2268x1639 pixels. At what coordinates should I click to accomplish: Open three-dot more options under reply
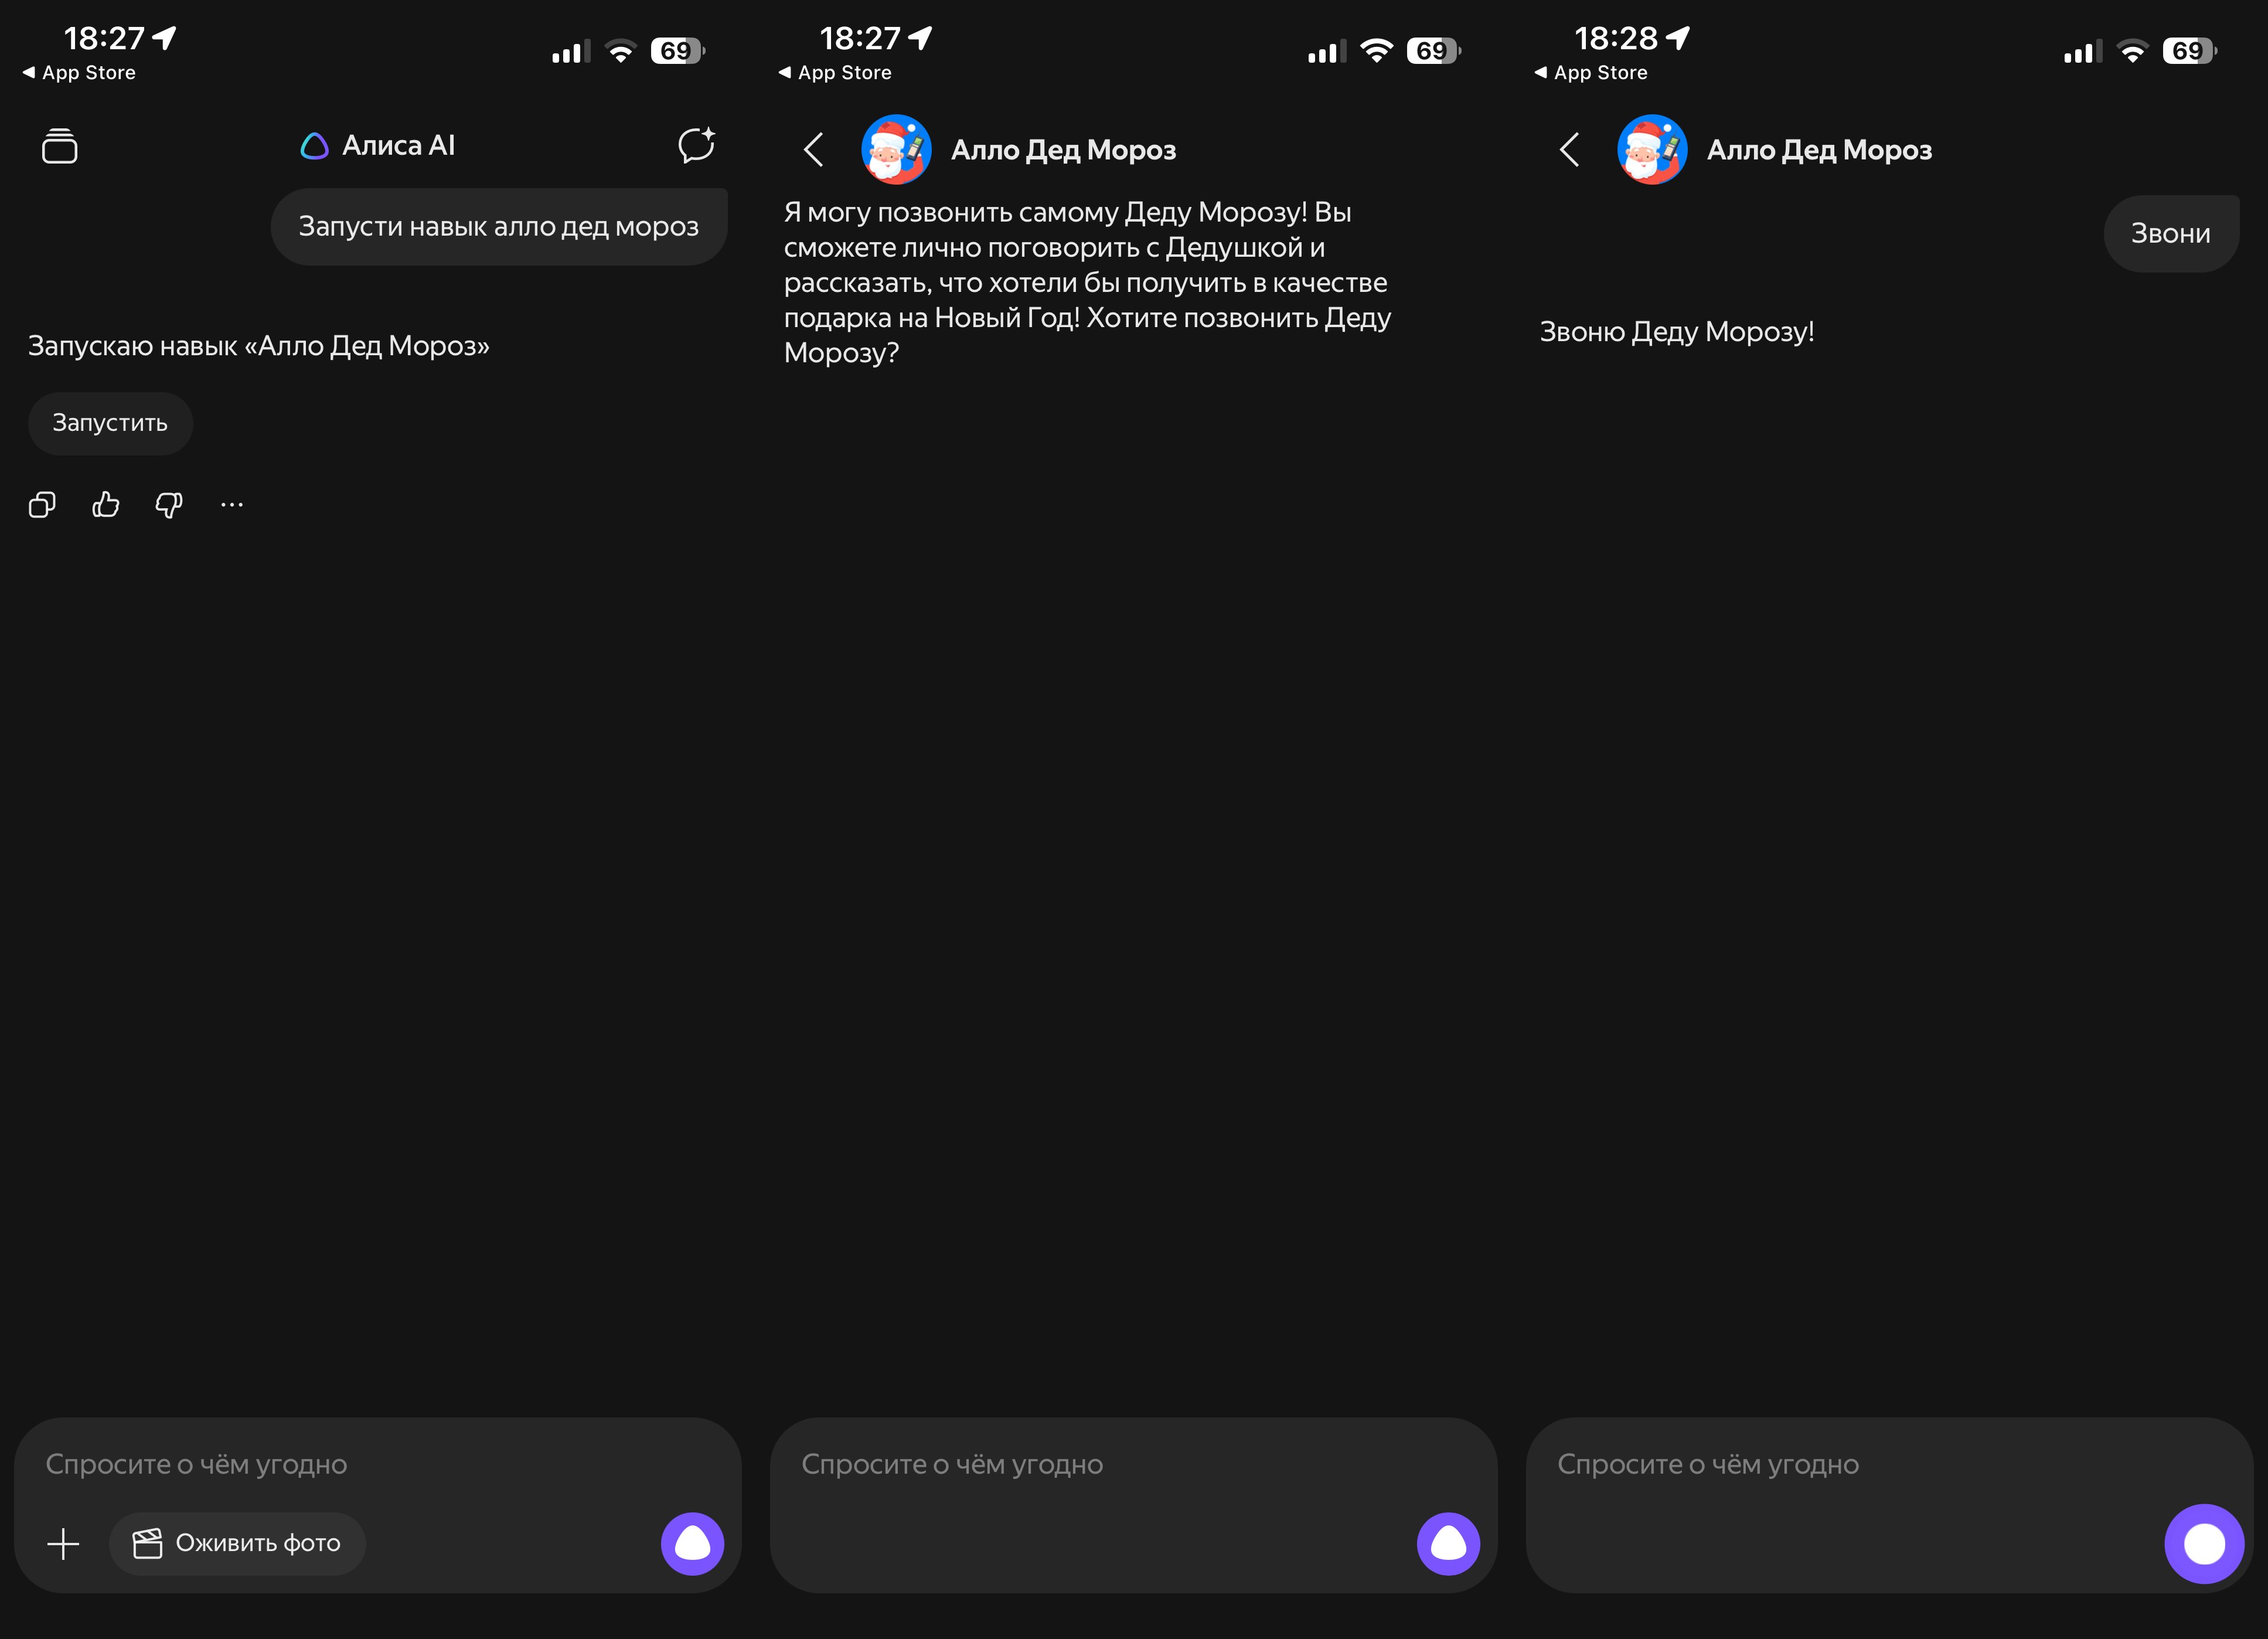click(231, 505)
